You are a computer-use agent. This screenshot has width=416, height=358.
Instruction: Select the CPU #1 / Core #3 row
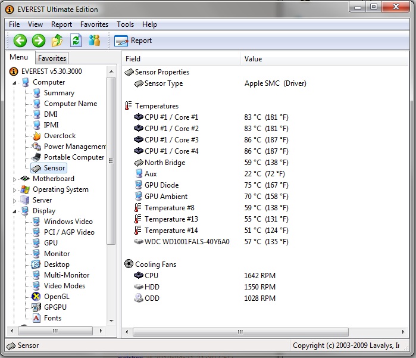pos(265,140)
